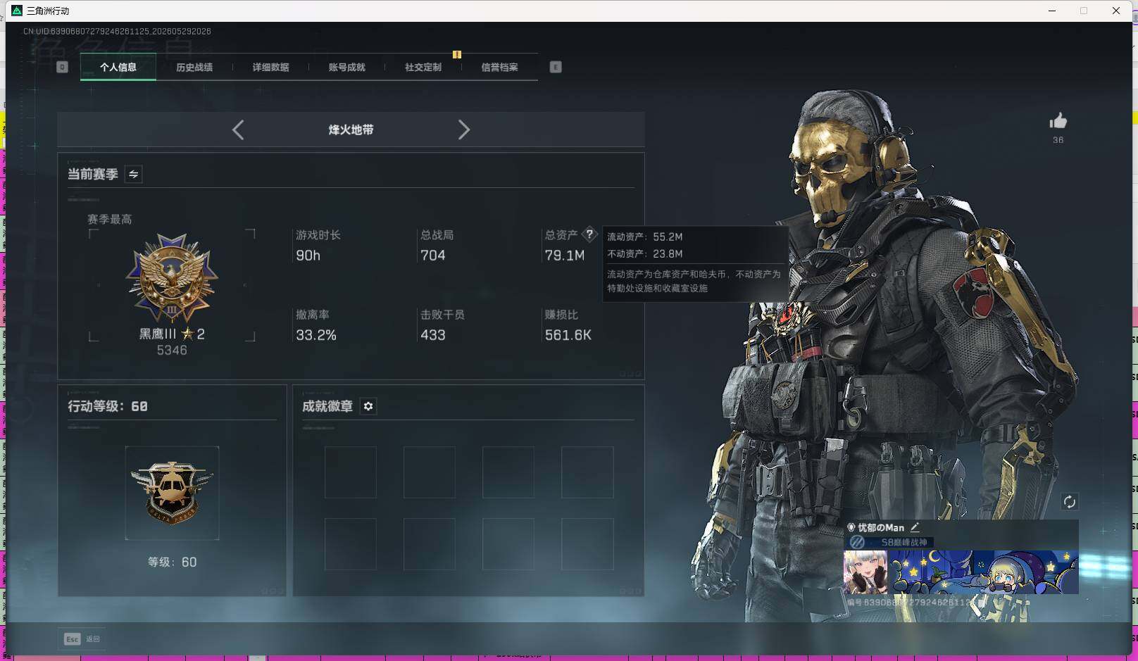Go to the 账号成就 tab
Image resolution: width=1138 pixels, height=661 pixels.
[346, 68]
